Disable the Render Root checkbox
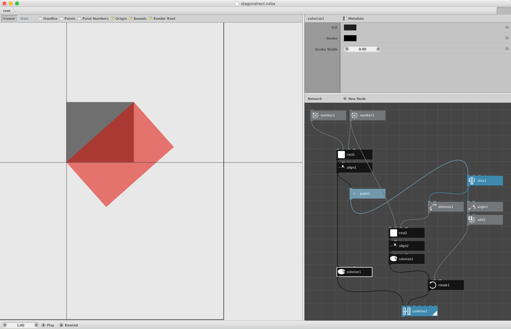511x329 pixels. 151,18
